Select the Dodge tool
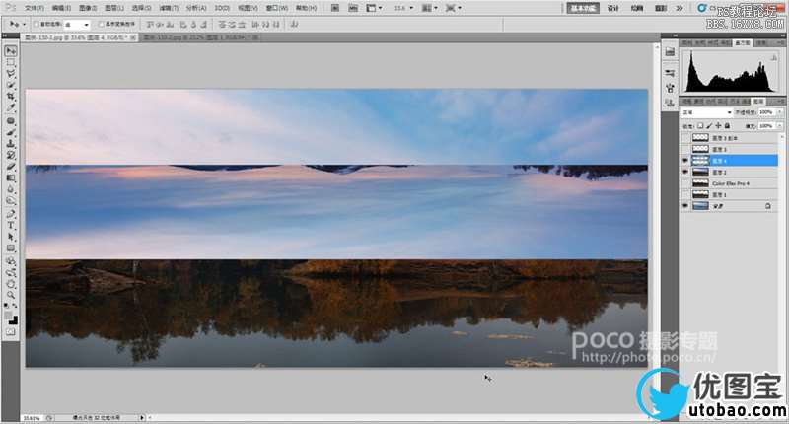The width and height of the screenshot is (789, 424). click(x=11, y=200)
